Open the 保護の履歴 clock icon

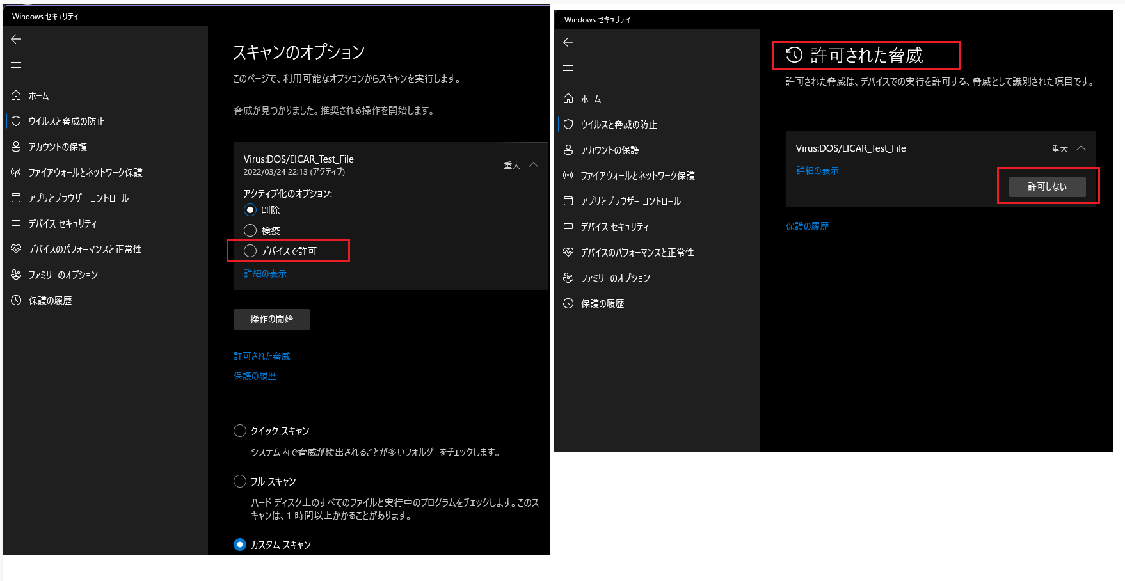(x=16, y=299)
